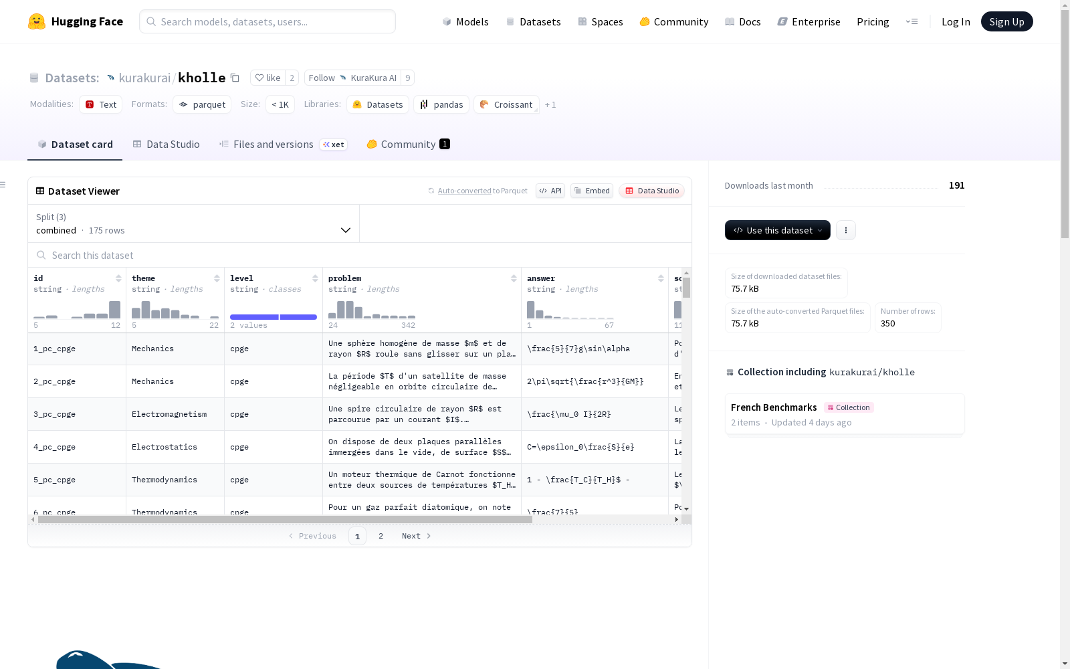Open Use this dataset dropdown
This screenshot has width=1070, height=669.
(x=778, y=230)
